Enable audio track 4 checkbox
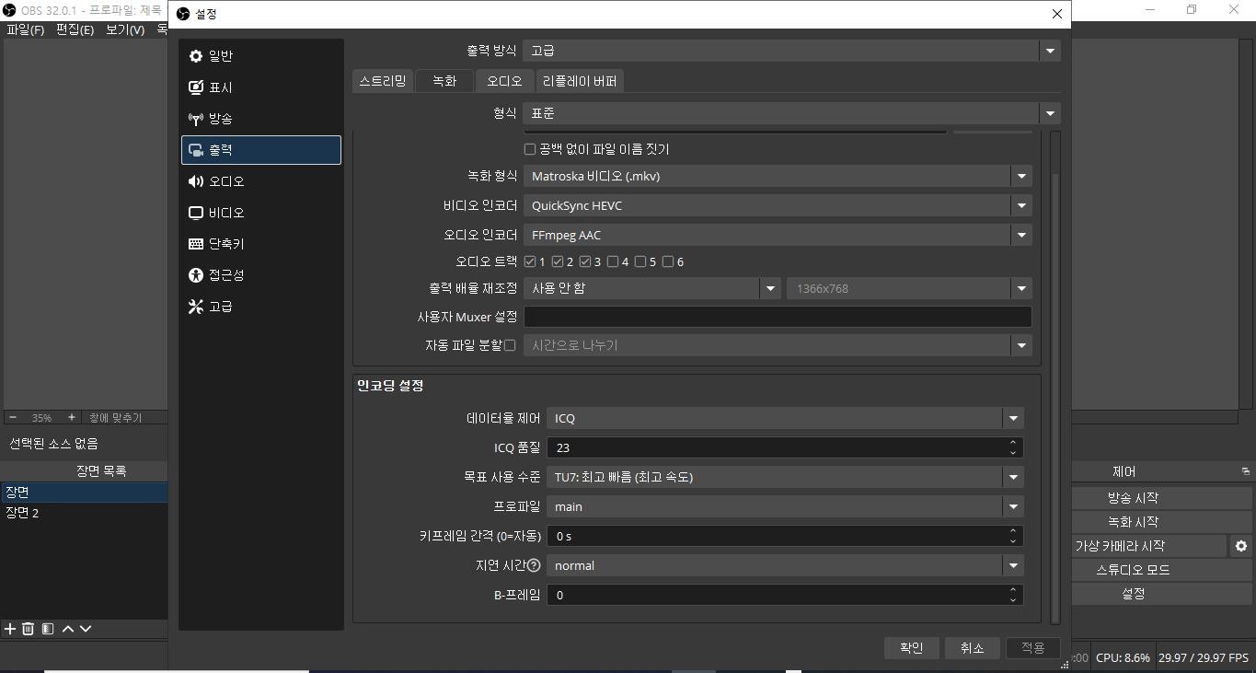The height and width of the screenshot is (673, 1256). (613, 262)
